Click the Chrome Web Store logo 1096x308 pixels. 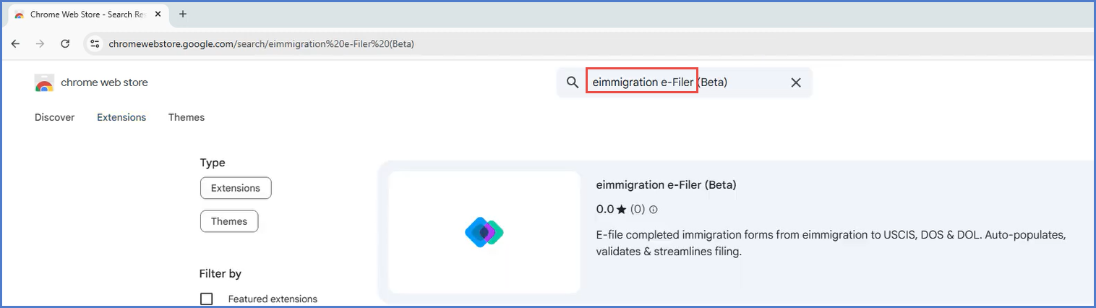(44, 83)
